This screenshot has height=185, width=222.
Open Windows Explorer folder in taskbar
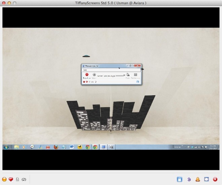pos(16,147)
